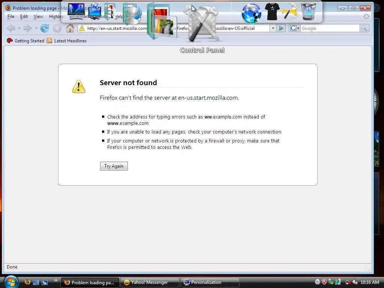Open the Latest Headlines feed bookmark
Screen dimensions: 384x288
click(x=67, y=40)
